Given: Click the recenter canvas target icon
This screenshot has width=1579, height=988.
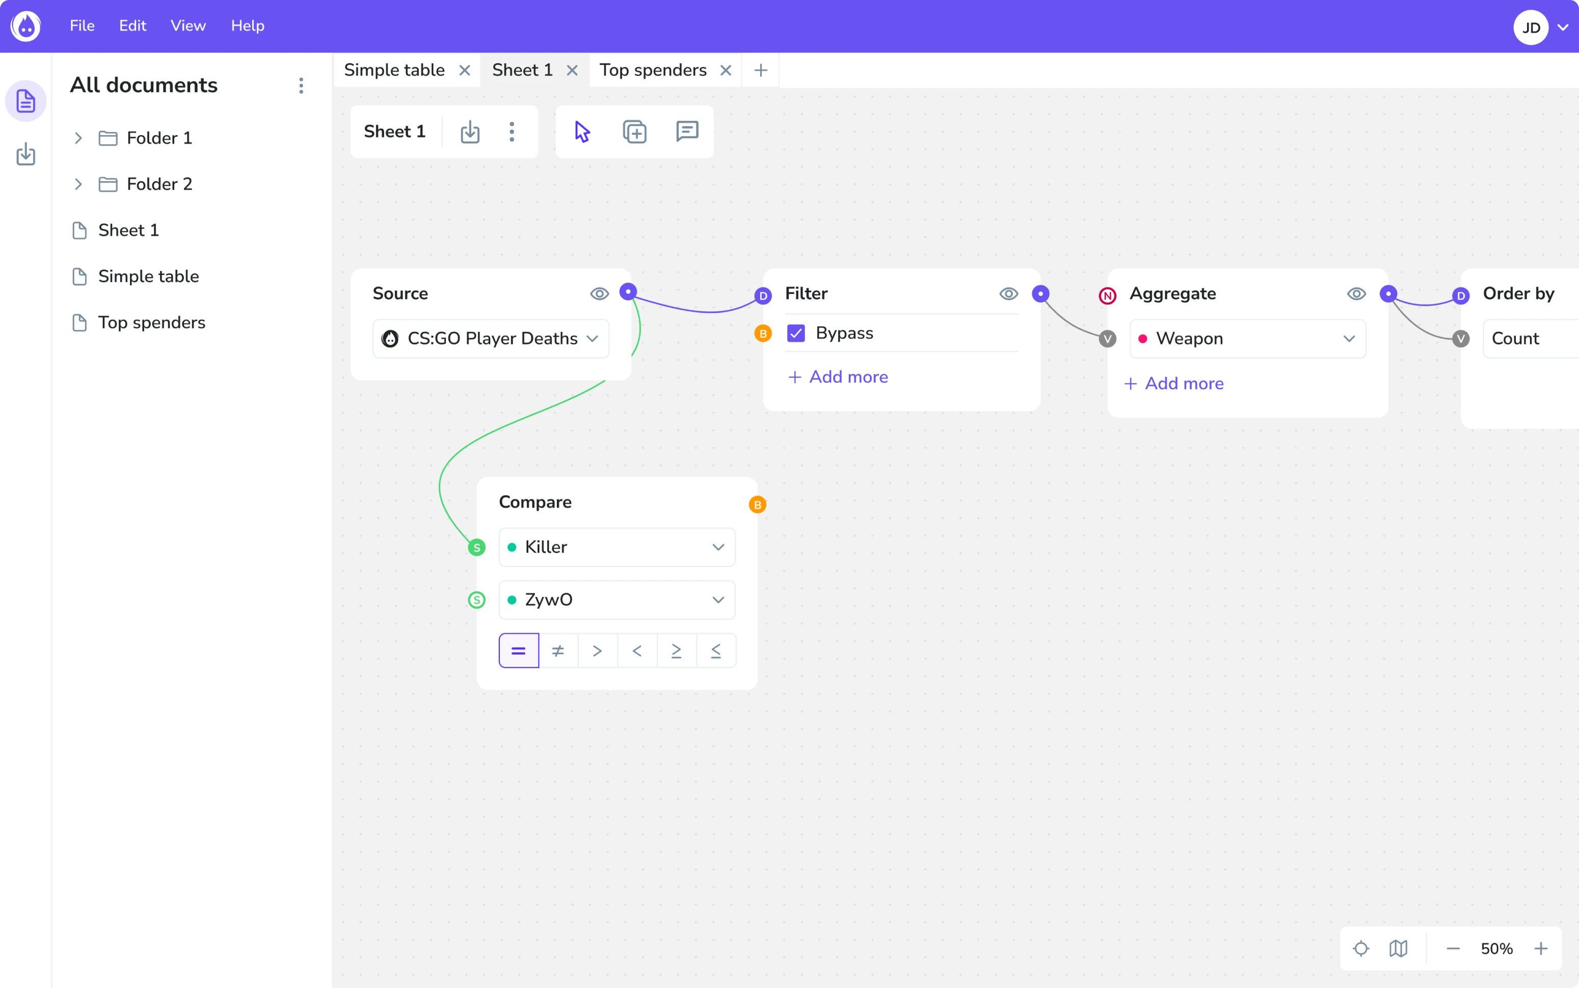Looking at the screenshot, I should click(x=1361, y=948).
